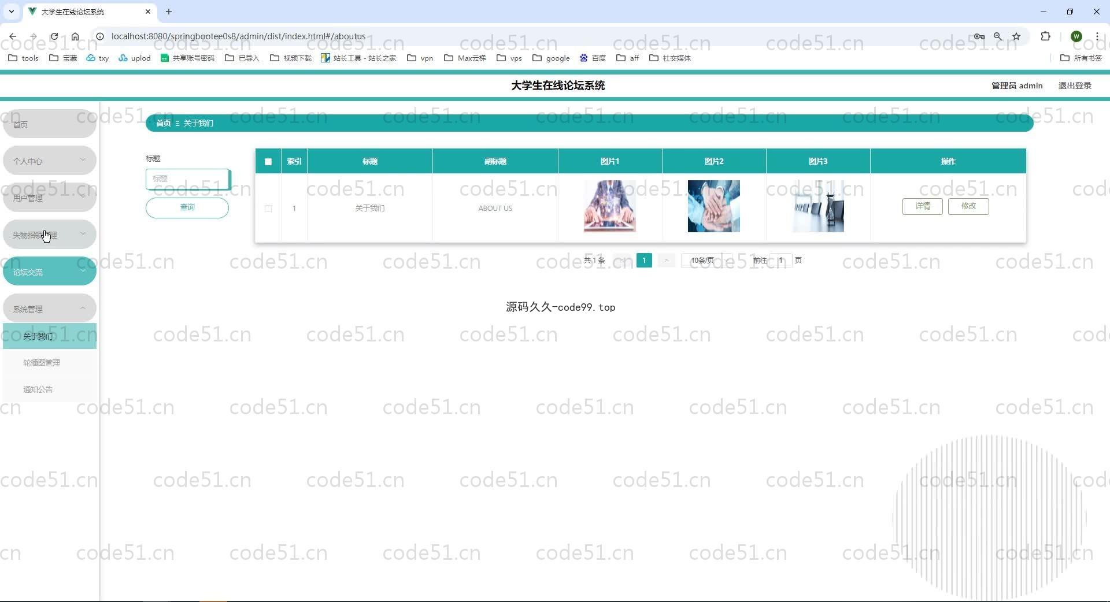This screenshot has height=602, width=1110.
Task: Expand 论坛交流 sidebar menu
Action: click(x=50, y=272)
